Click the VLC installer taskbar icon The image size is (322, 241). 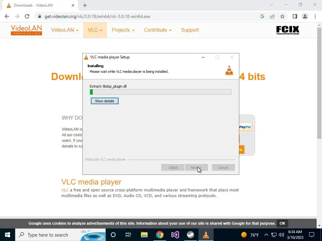coord(206,235)
